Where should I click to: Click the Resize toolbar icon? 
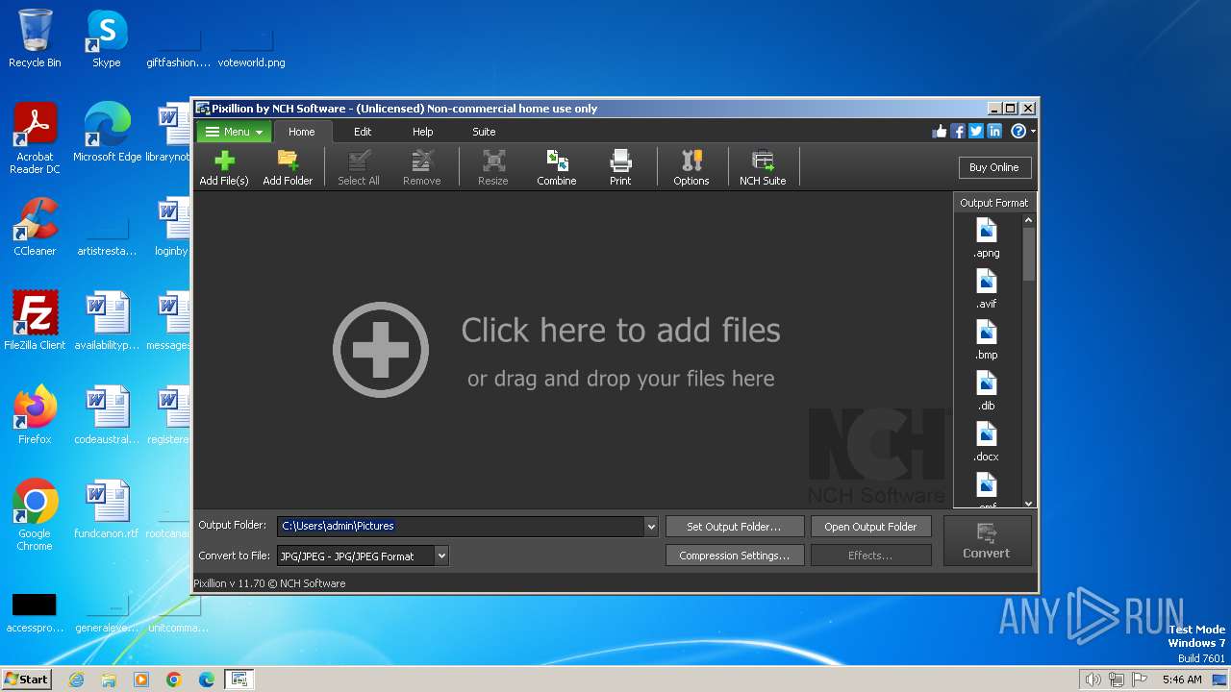point(493,167)
